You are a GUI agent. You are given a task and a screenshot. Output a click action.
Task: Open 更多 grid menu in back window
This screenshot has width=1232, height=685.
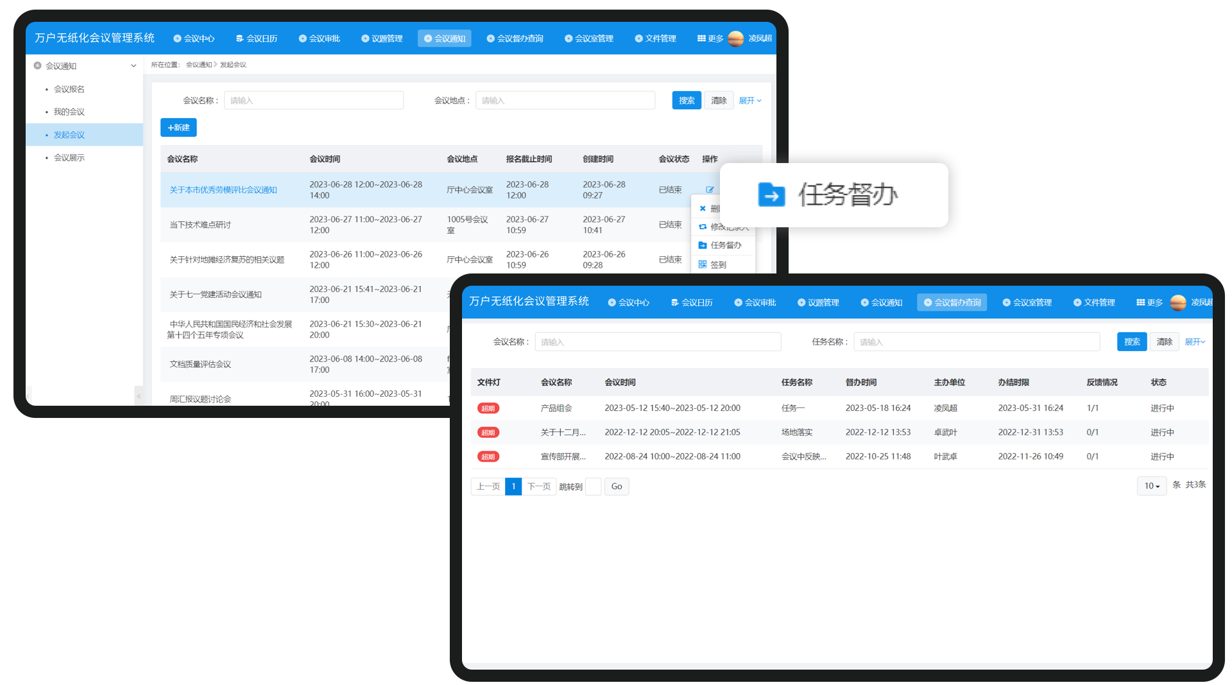click(710, 39)
